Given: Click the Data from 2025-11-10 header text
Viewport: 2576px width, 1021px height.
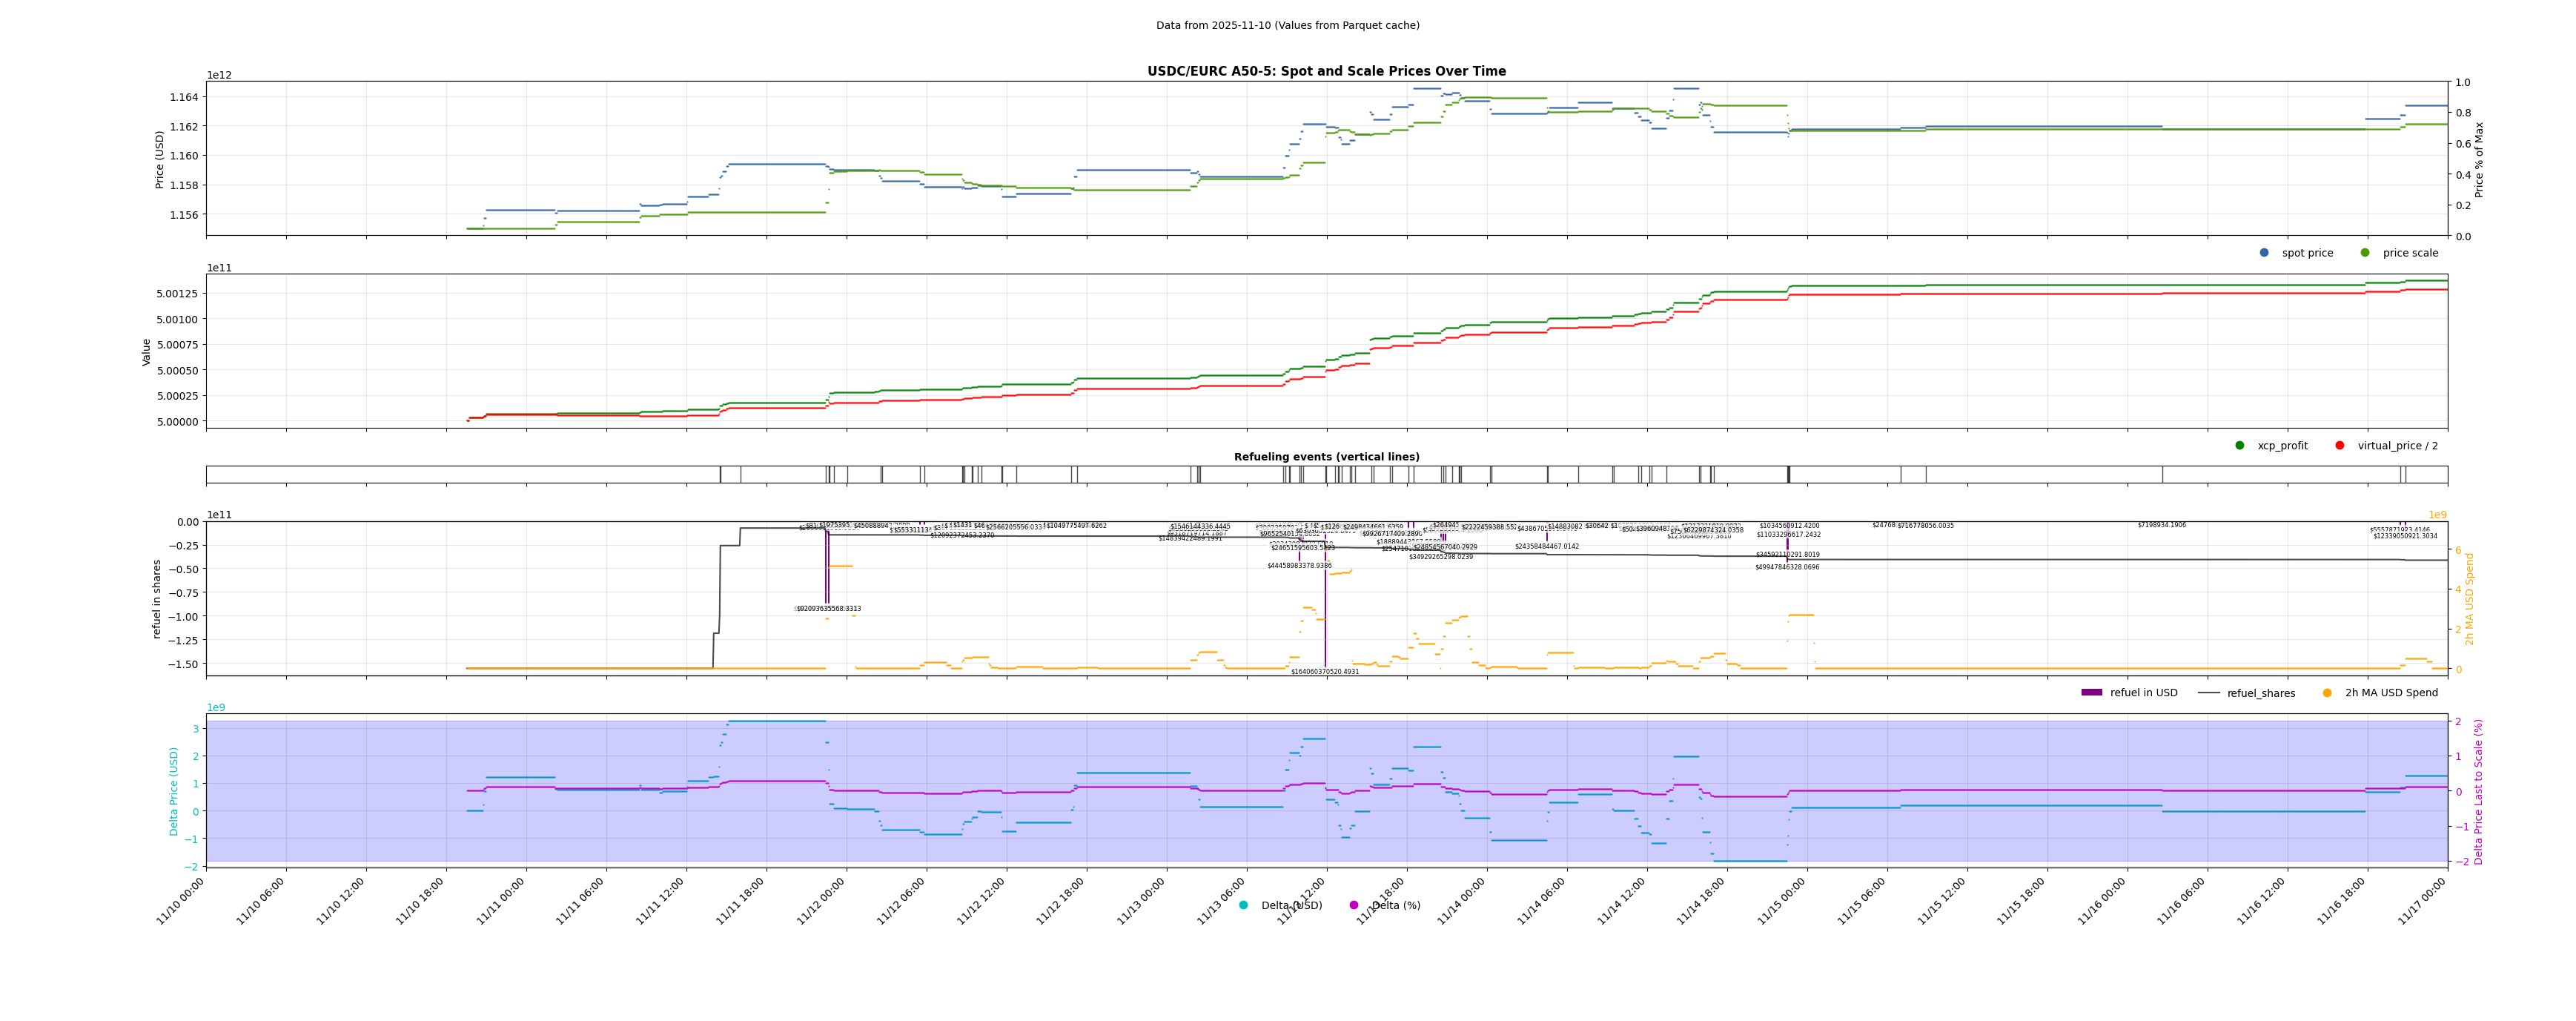Looking at the screenshot, I should [1287, 25].
